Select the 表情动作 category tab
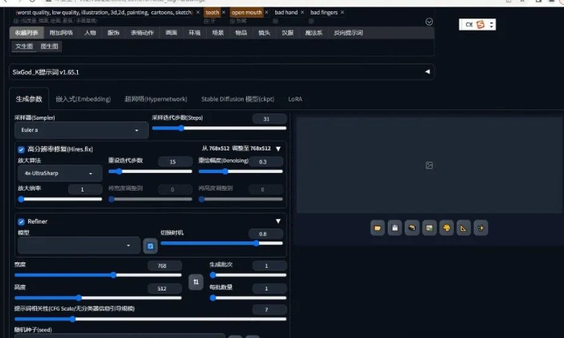 click(142, 33)
